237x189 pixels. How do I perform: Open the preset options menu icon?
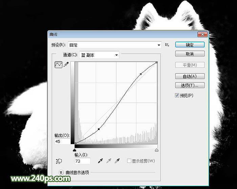(167, 45)
